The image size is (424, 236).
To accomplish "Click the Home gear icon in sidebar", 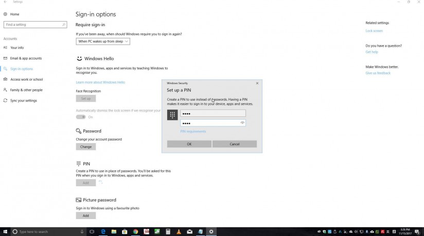I will [6, 14].
